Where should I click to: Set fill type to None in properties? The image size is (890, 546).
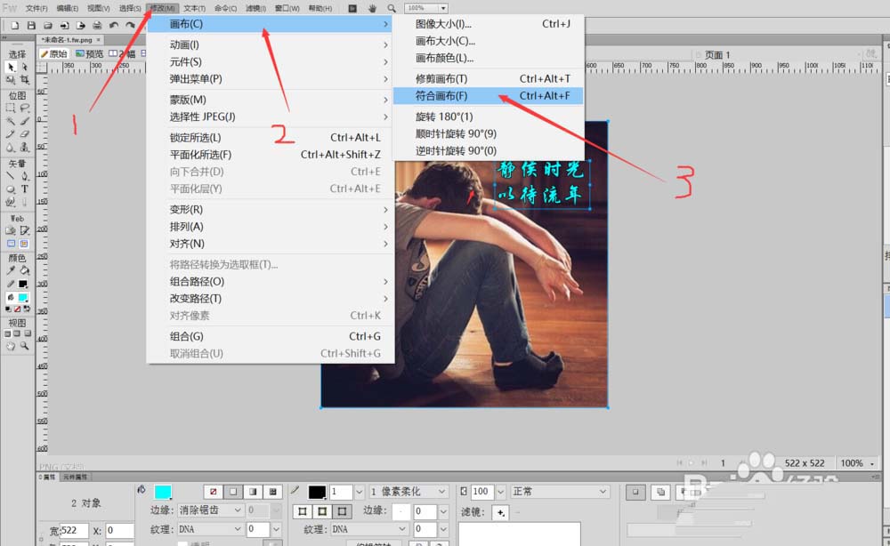pos(214,492)
